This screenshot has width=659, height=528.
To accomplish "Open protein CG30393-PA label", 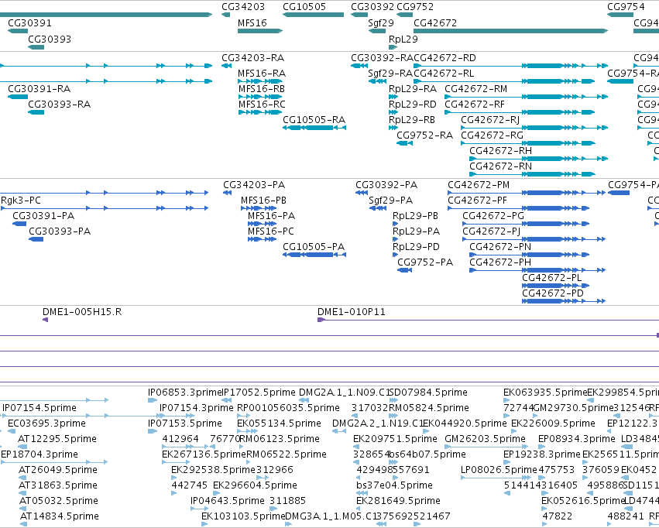I will 60,231.
